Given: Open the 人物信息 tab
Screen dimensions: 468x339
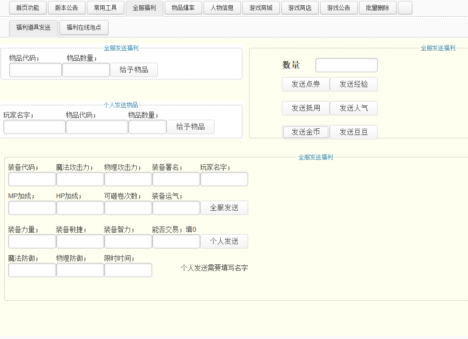Looking at the screenshot, I should tap(222, 8).
